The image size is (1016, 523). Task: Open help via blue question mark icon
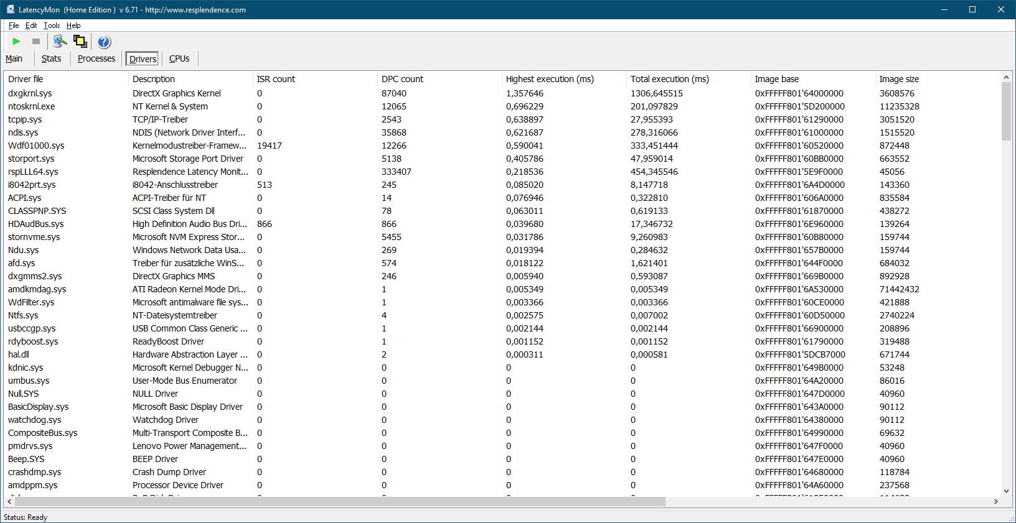point(104,42)
